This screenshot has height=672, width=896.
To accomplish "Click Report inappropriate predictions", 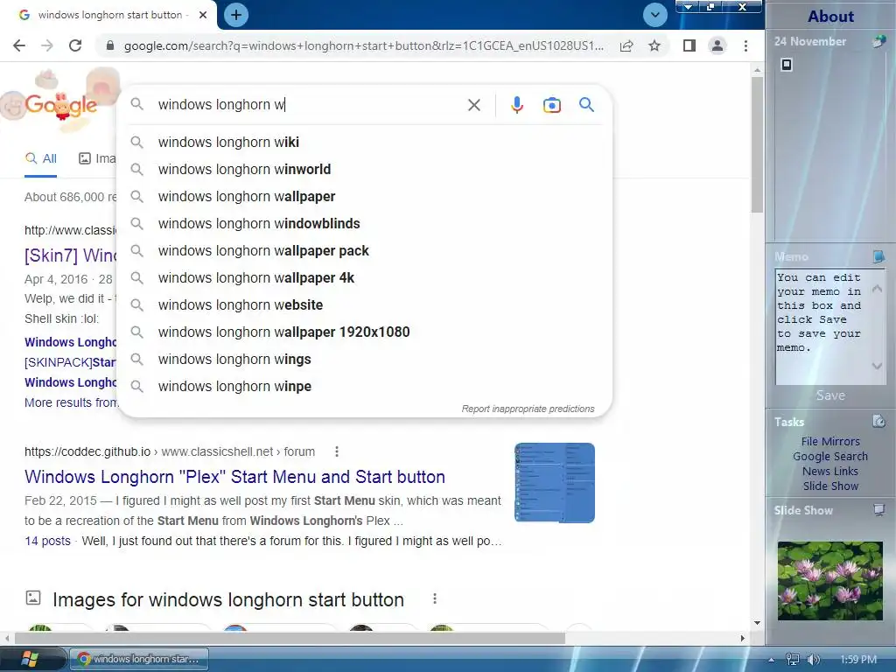I will tap(528, 409).
